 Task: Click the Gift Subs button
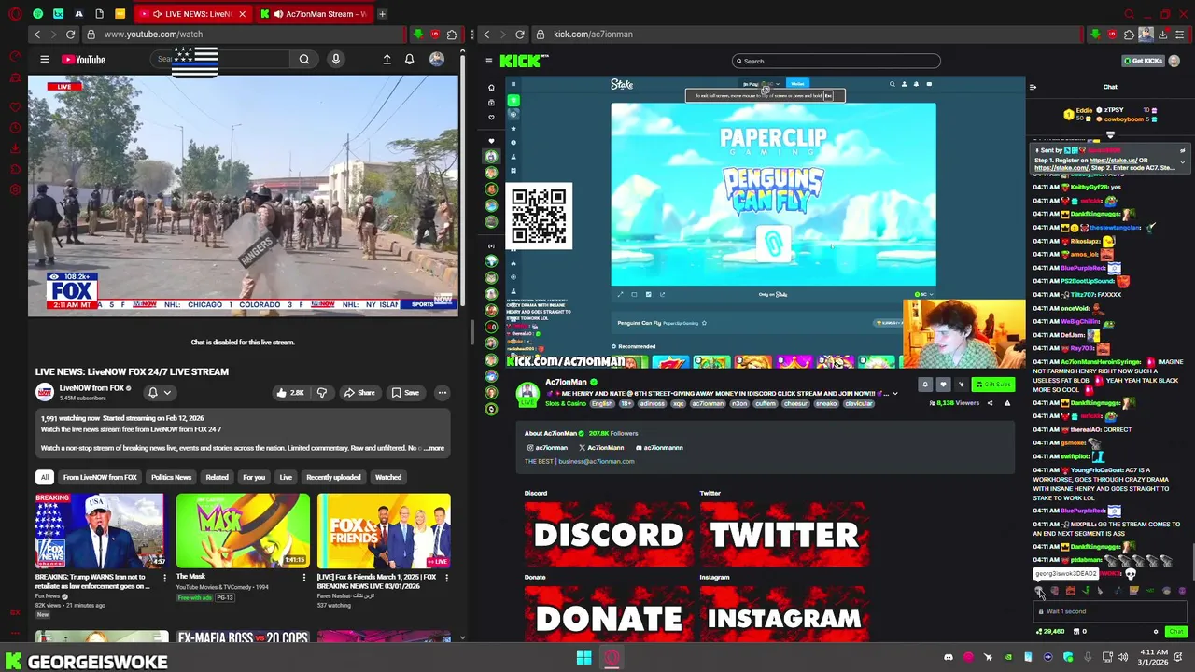[x=992, y=385]
